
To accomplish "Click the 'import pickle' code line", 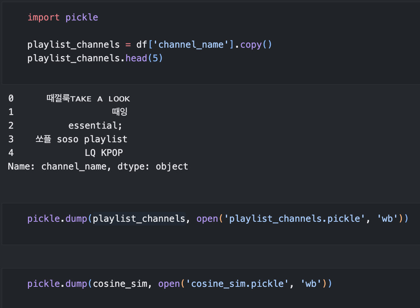I will click(x=63, y=17).
